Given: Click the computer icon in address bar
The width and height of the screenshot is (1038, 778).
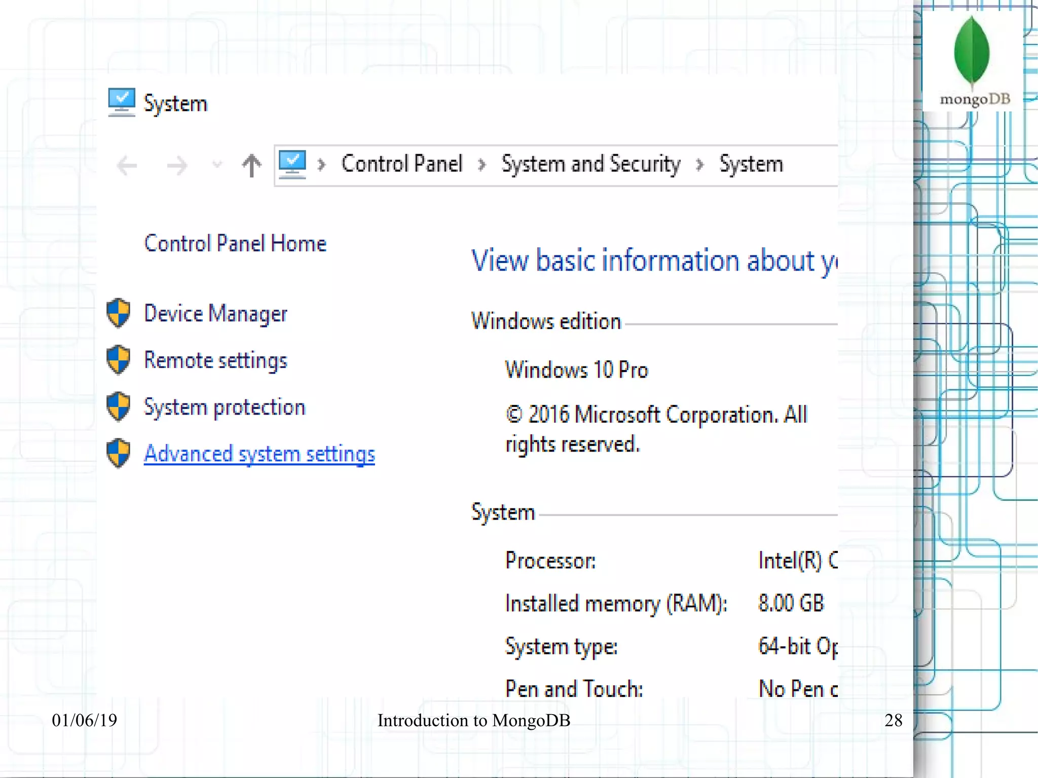Looking at the screenshot, I should 292,164.
